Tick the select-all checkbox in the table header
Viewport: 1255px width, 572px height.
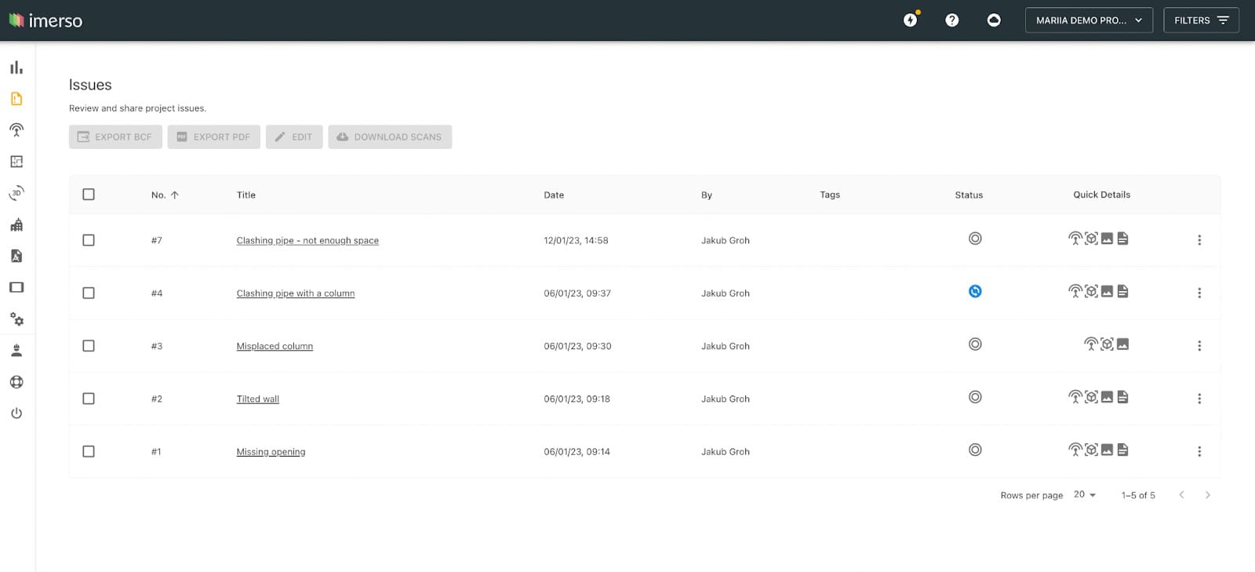coord(89,195)
